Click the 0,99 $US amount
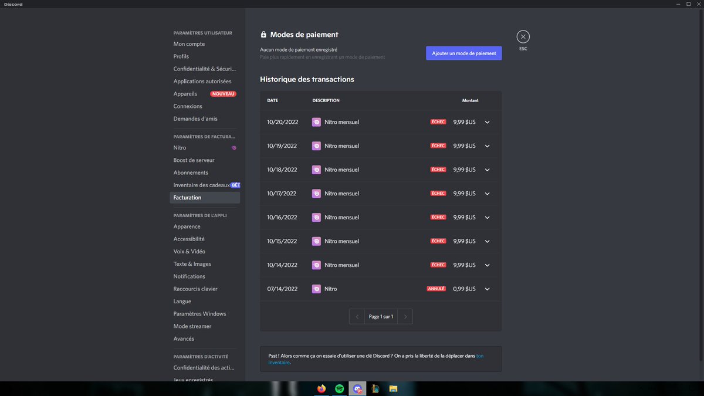 pyautogui.click(x=464, y=289)
